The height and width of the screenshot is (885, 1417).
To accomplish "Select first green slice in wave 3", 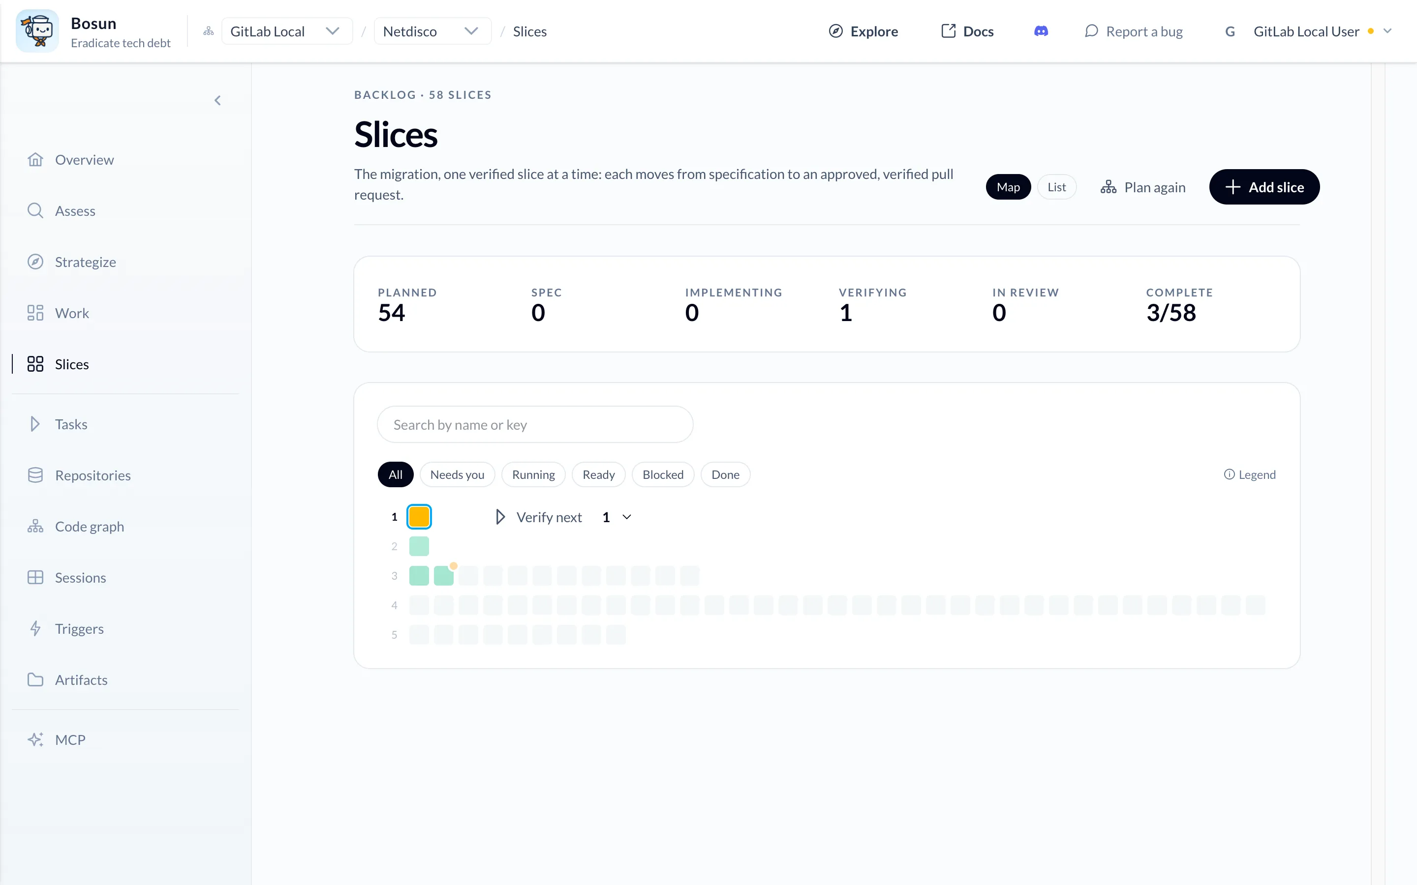I will point(419,575).
